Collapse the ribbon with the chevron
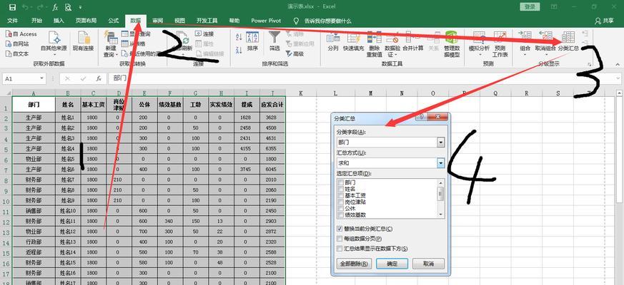 point(618,64)
